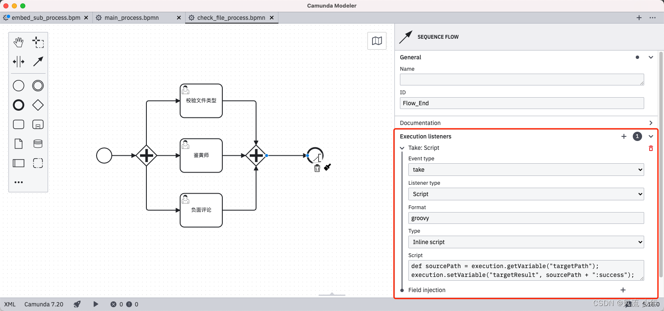Click the properties panel vertical scrollbar
Screen dimensions: 664x311
coord(661,164)
